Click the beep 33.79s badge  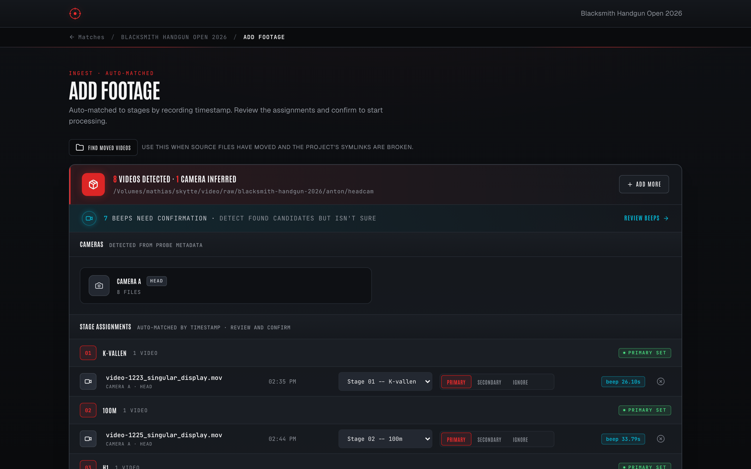pos(623,439)
